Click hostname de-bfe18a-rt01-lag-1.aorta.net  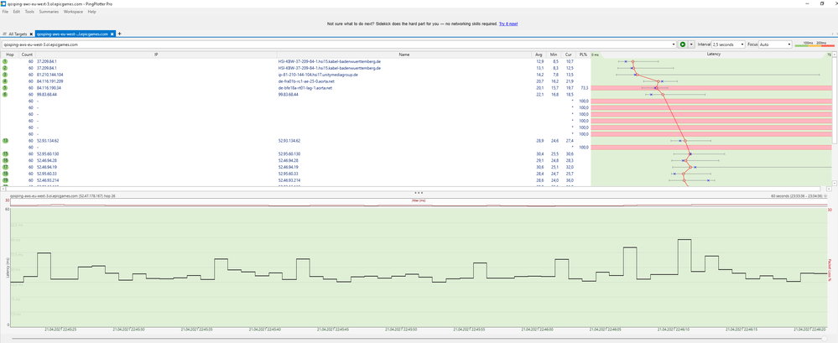tap(304, 88)
